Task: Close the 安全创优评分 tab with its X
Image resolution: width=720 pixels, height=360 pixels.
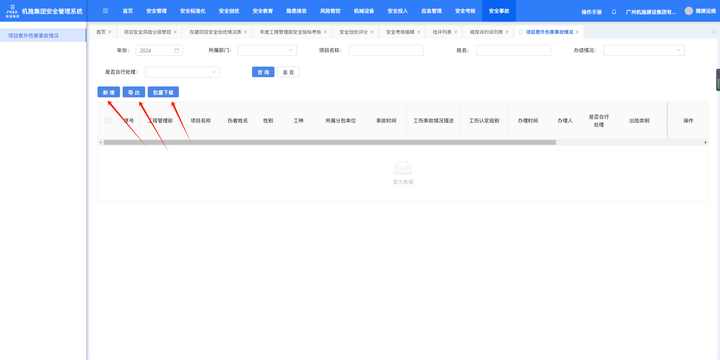Action: tap(372, 32)
